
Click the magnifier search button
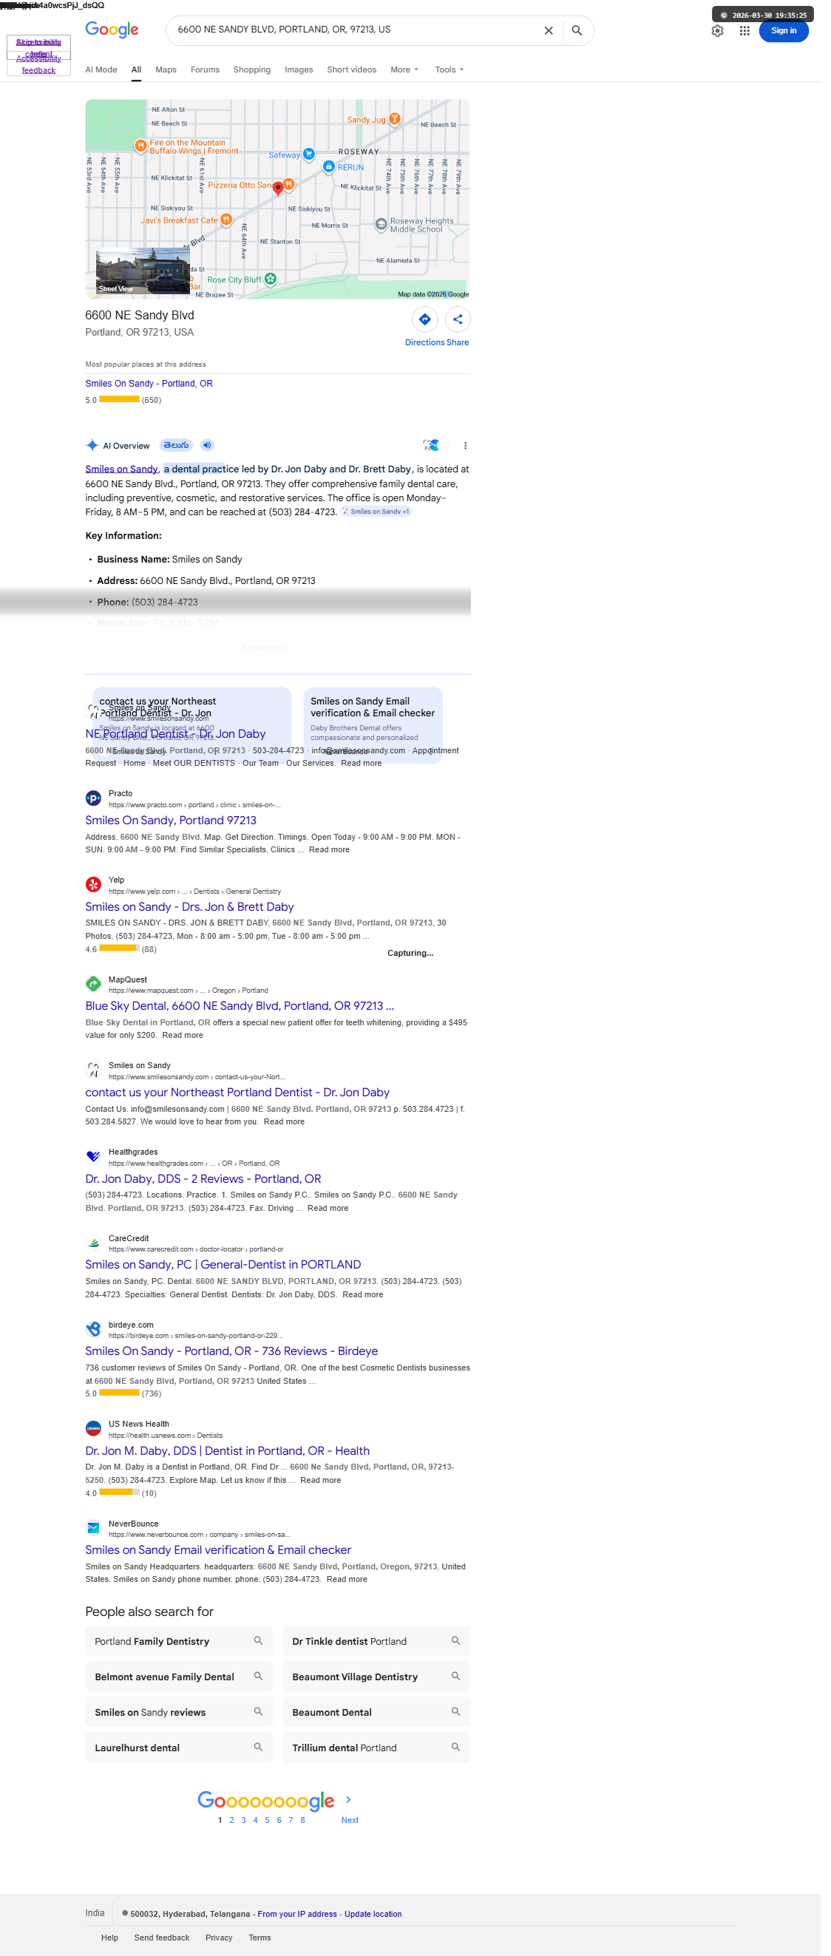pyautogui.click(x=577, y=30)
